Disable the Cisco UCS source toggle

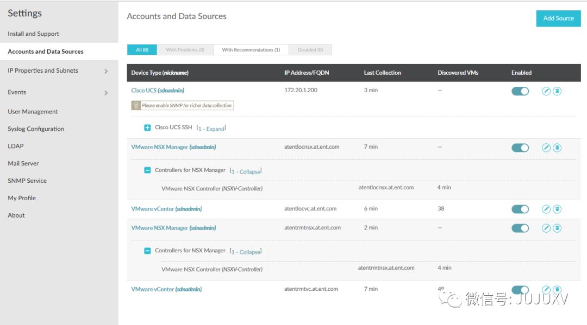point(520,91)
